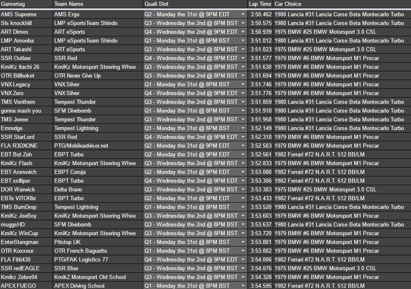
Task: Open Quali Slot dropdown for VNX Legacy
Action: [243, 85]
